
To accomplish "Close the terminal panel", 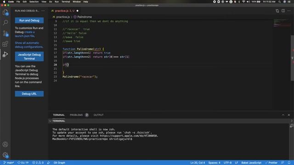I will click(x=289, y=115).
